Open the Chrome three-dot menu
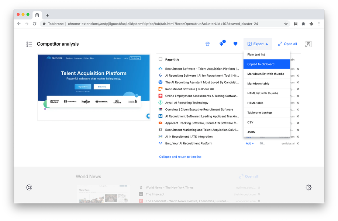 click(319, 24)
